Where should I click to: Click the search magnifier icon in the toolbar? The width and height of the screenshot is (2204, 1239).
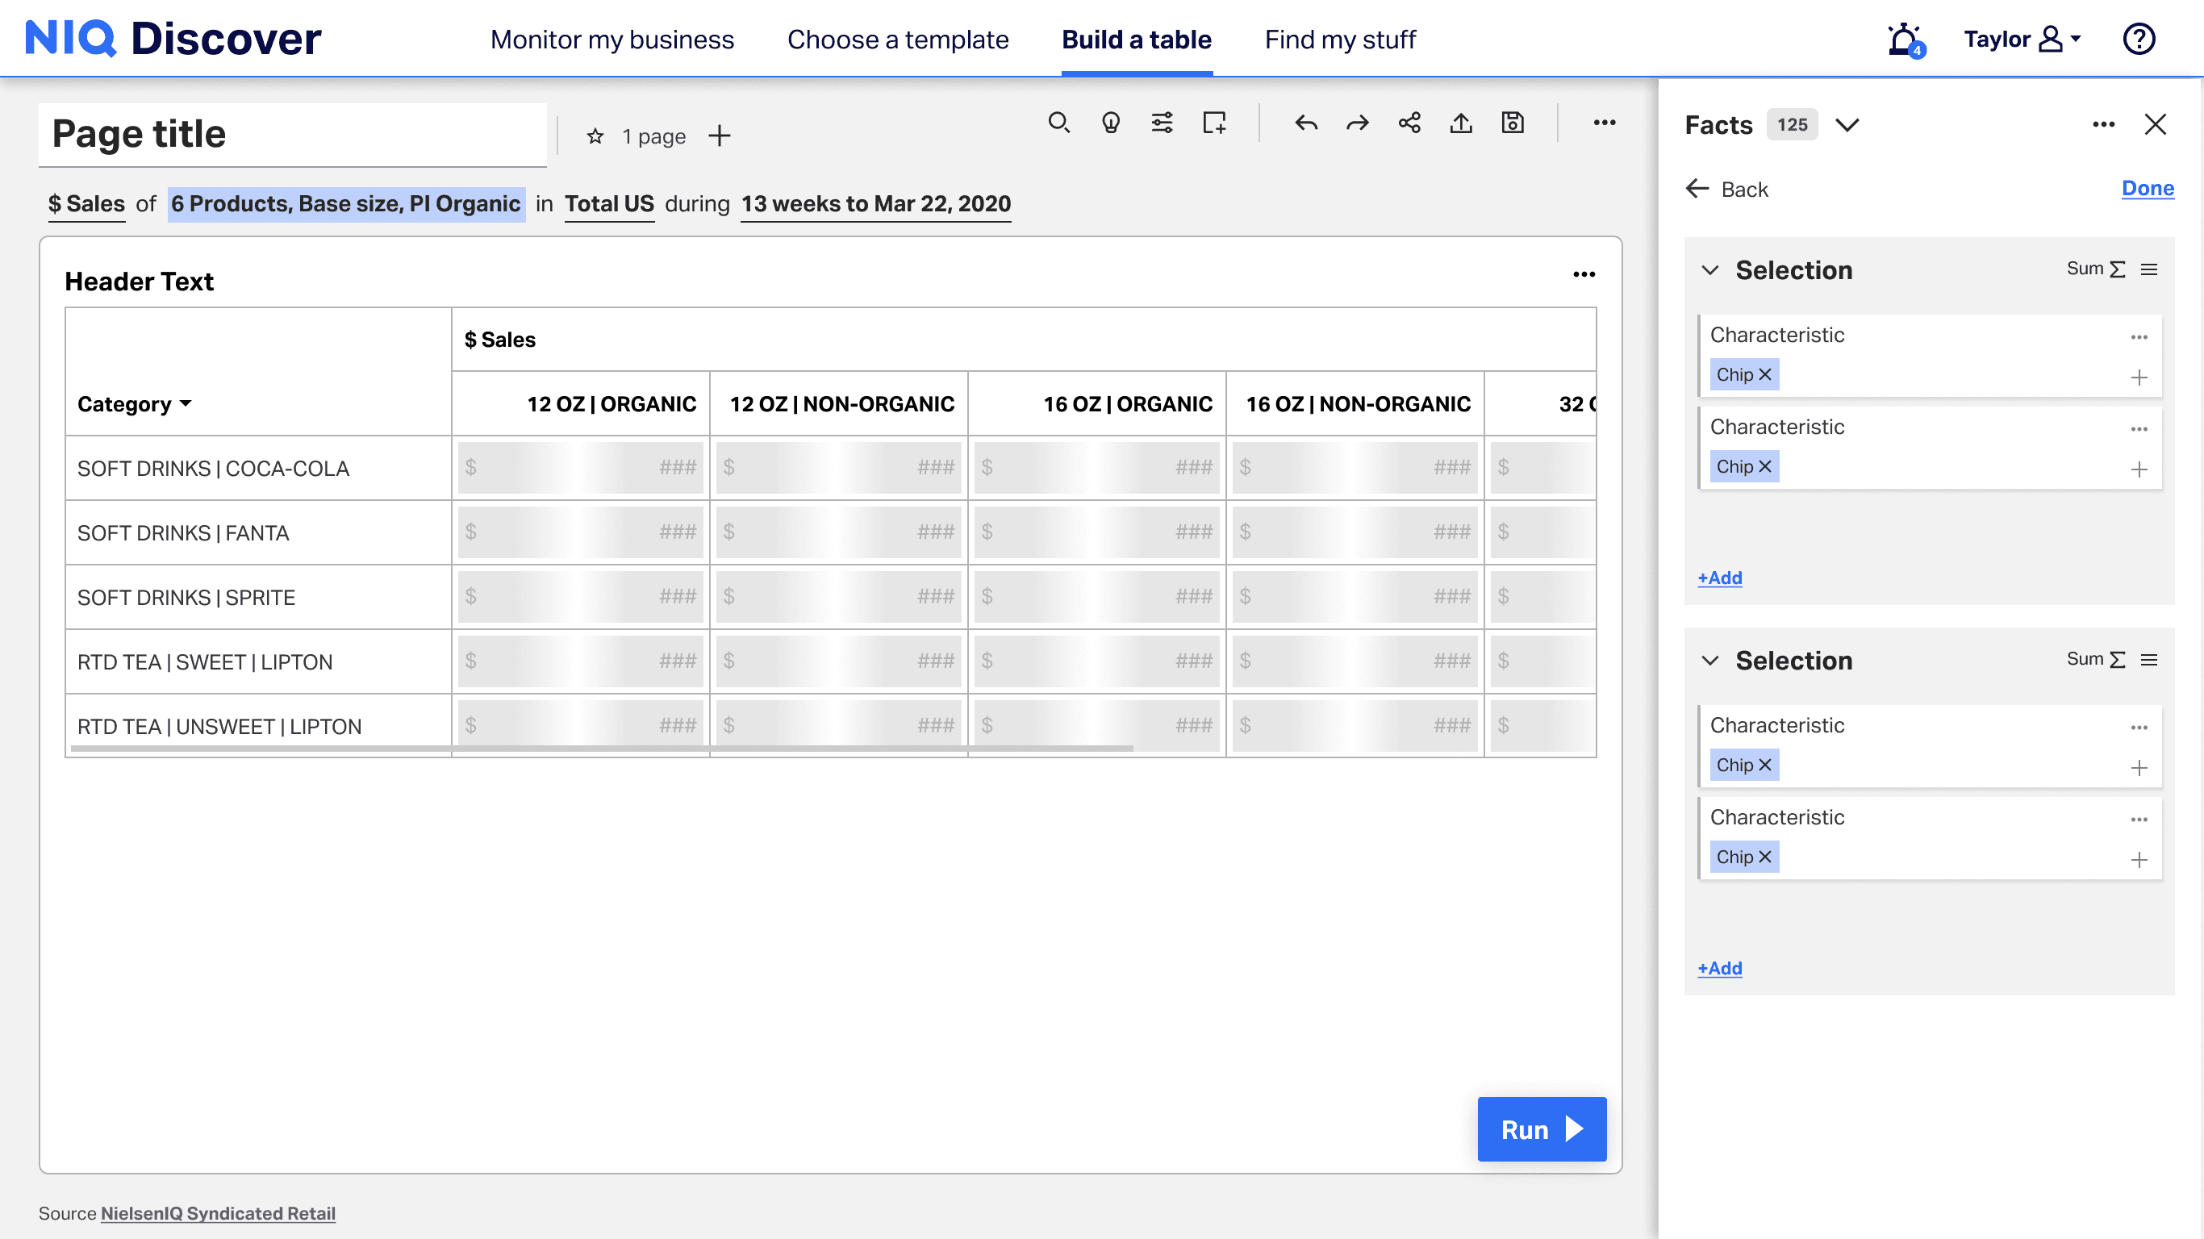coord(1058,123)
